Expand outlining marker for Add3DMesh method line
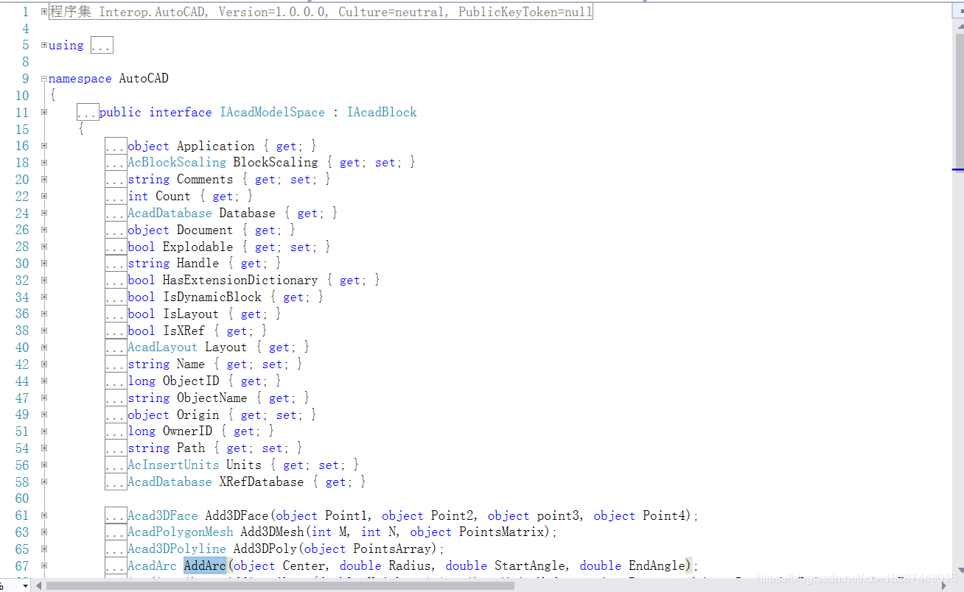 pos(44,532)
